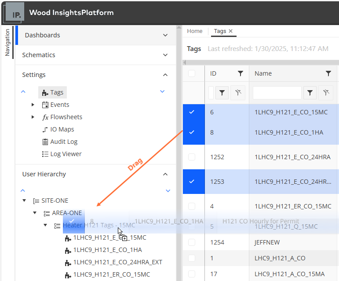
Task: Check row with ID 1252
Action: [x=192, y=157]
